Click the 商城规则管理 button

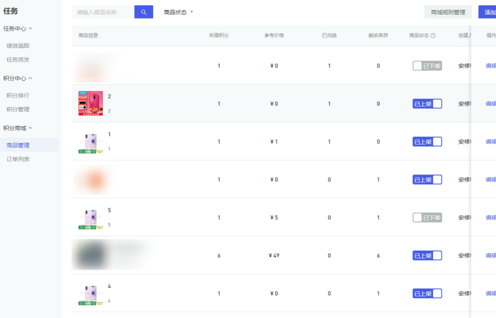[448, 12]
